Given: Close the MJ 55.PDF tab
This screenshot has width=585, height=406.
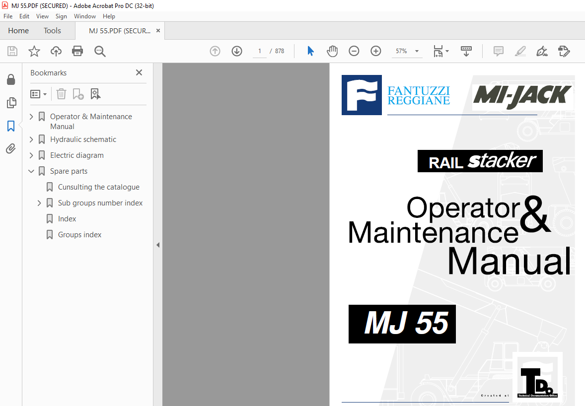Looking at the screenshot, I should click(x=158, y=31).
